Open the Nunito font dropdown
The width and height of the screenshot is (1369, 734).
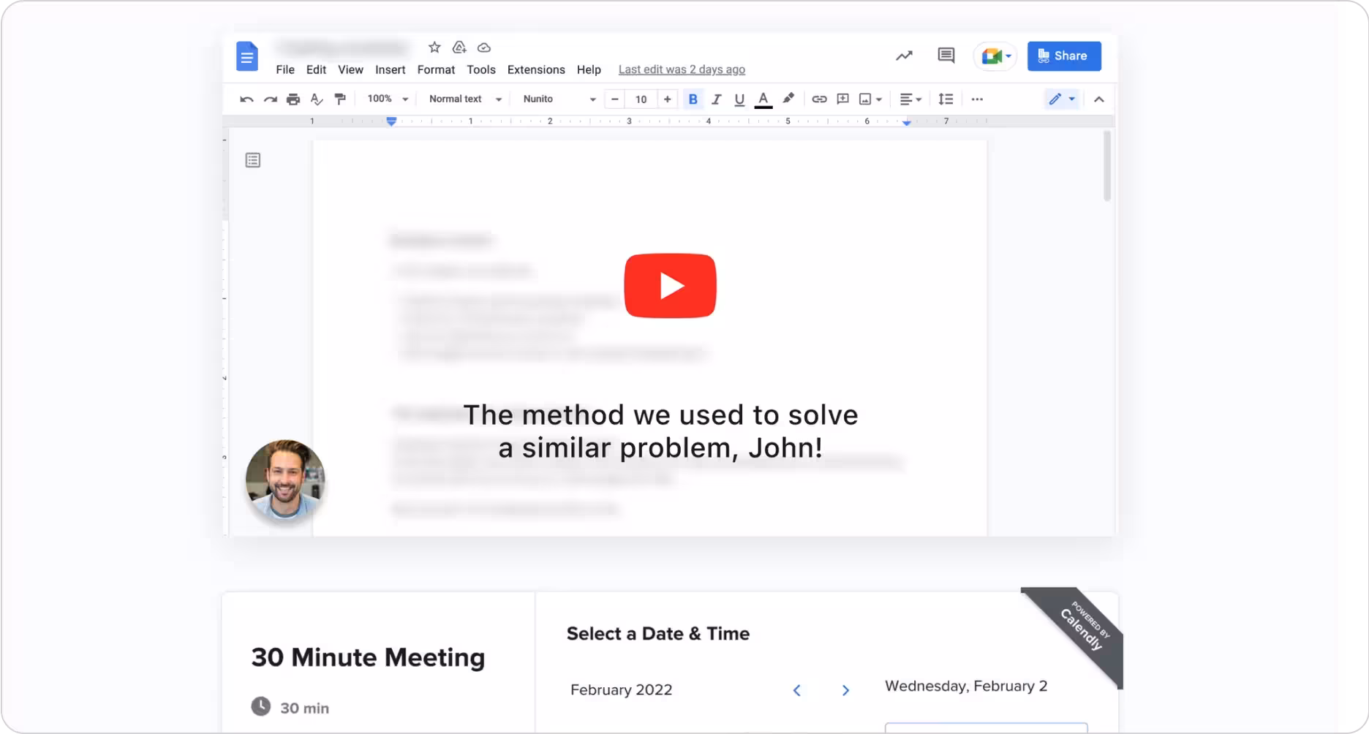[x=559, y=99]
